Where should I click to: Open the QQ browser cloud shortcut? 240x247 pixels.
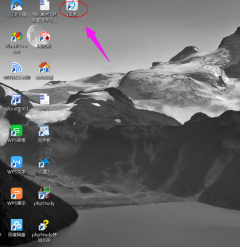pos(17,5)
